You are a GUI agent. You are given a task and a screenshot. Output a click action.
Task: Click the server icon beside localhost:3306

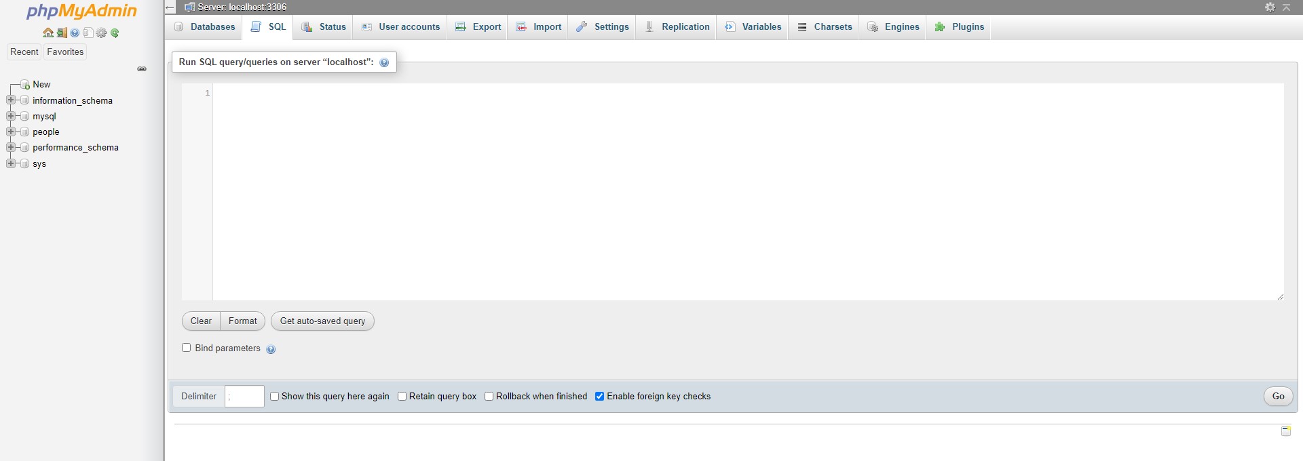pyautogui.click(x=190, y=7)
